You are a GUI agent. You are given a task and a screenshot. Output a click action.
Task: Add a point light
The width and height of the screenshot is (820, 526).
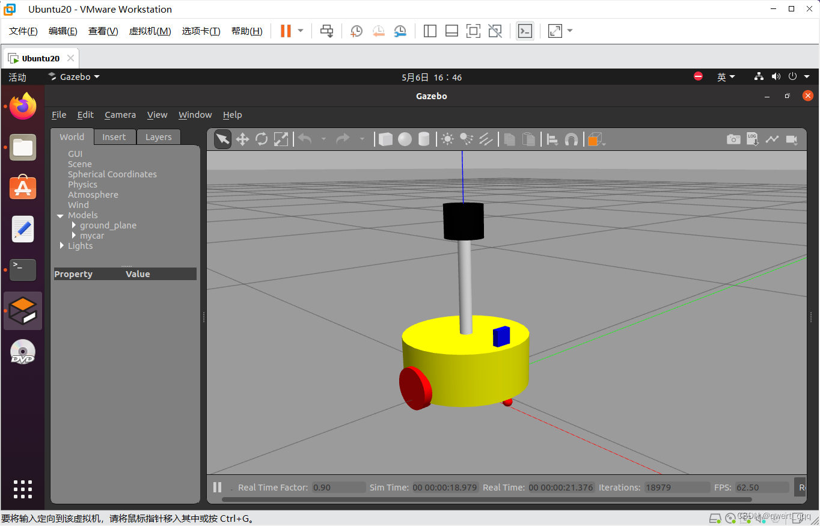447,139
